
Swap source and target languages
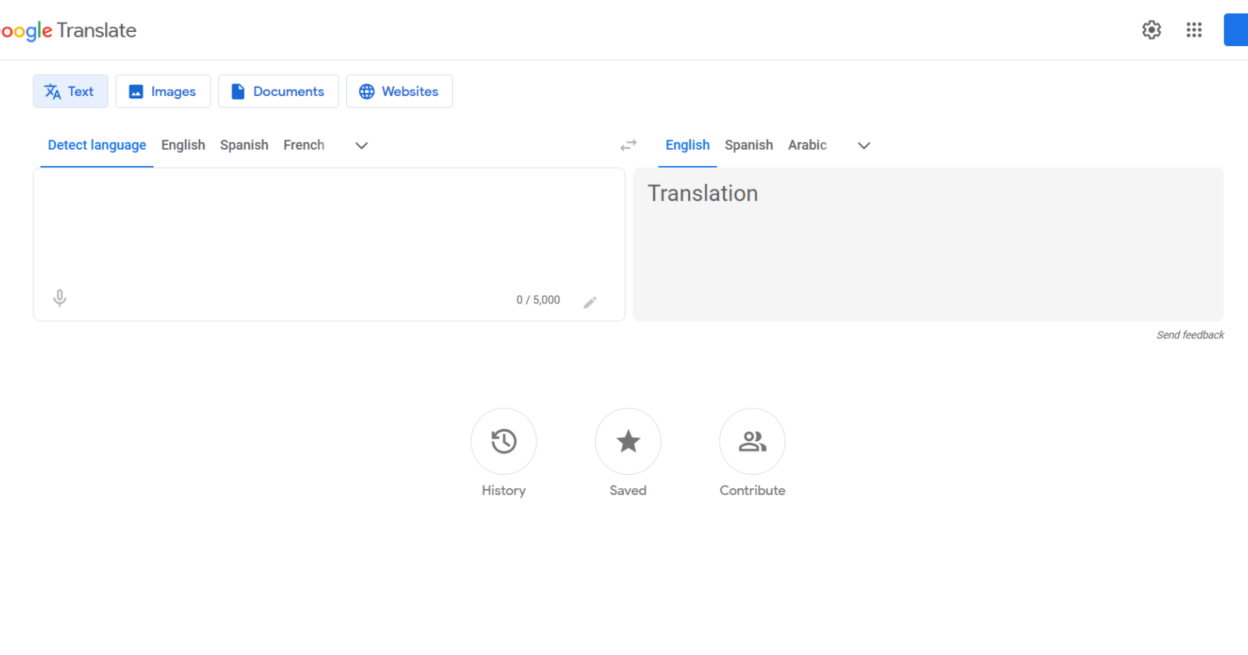[628, 145]
